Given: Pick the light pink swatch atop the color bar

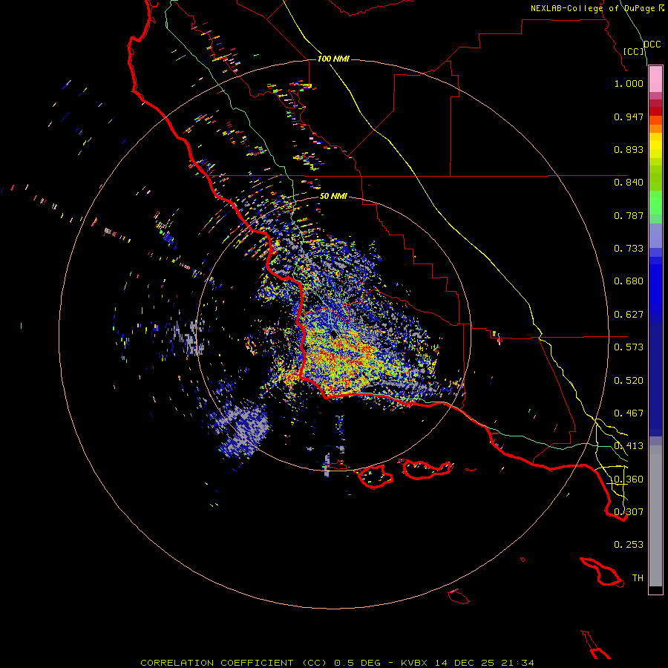Looking at the screenshot, I should point(655,79).
